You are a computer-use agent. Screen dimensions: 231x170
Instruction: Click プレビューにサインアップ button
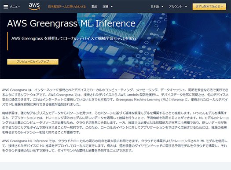point(33,62)
